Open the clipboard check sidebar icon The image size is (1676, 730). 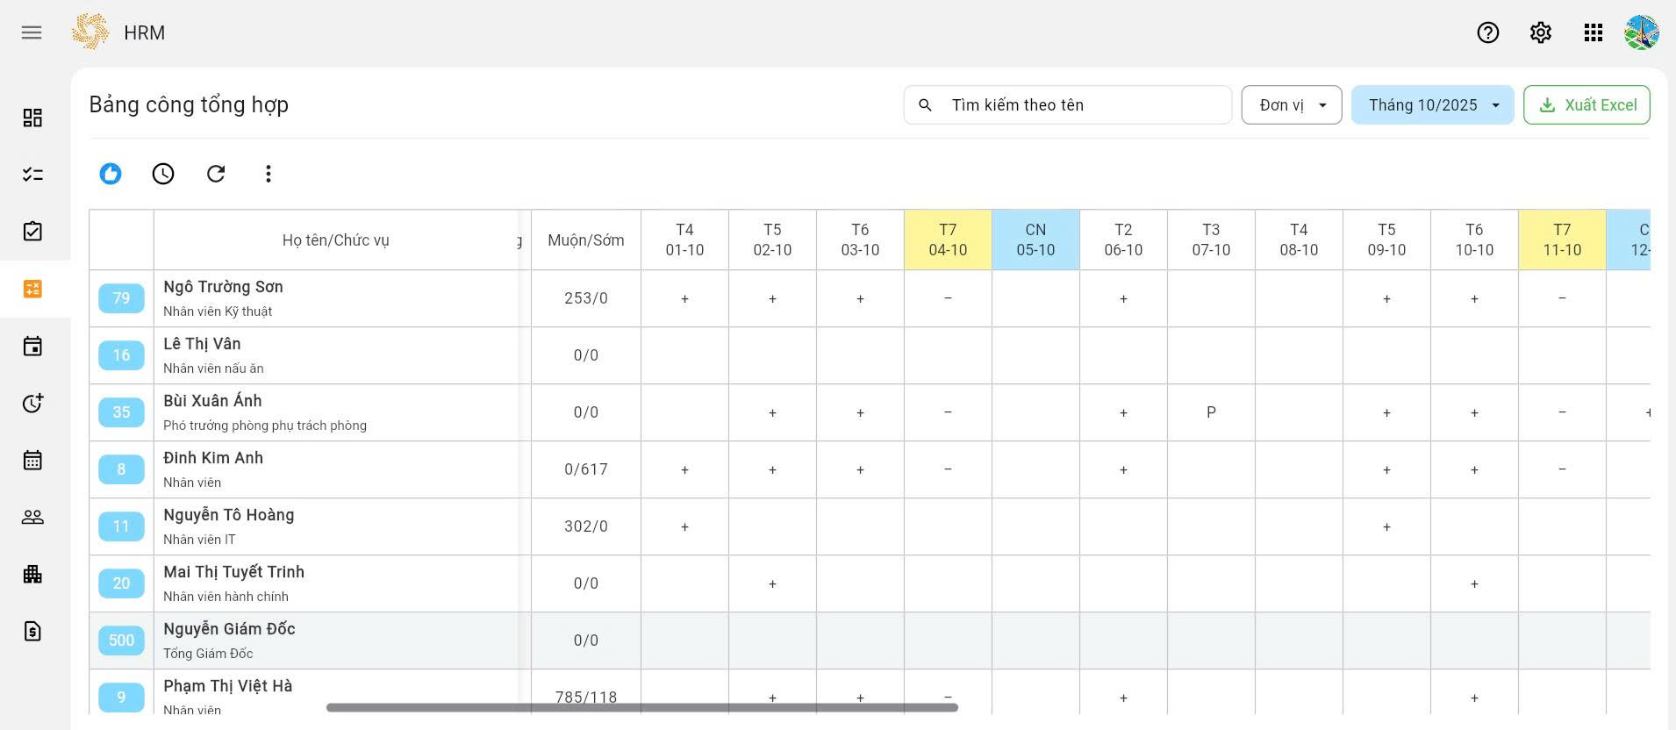tap(32, 232)
